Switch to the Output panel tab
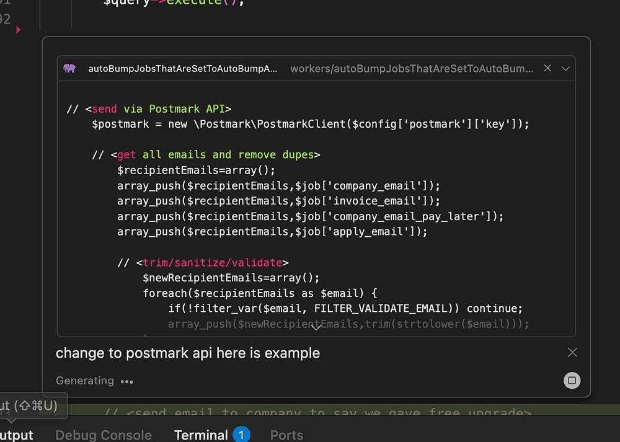This screenshot has width=620, height=442. 17,435
